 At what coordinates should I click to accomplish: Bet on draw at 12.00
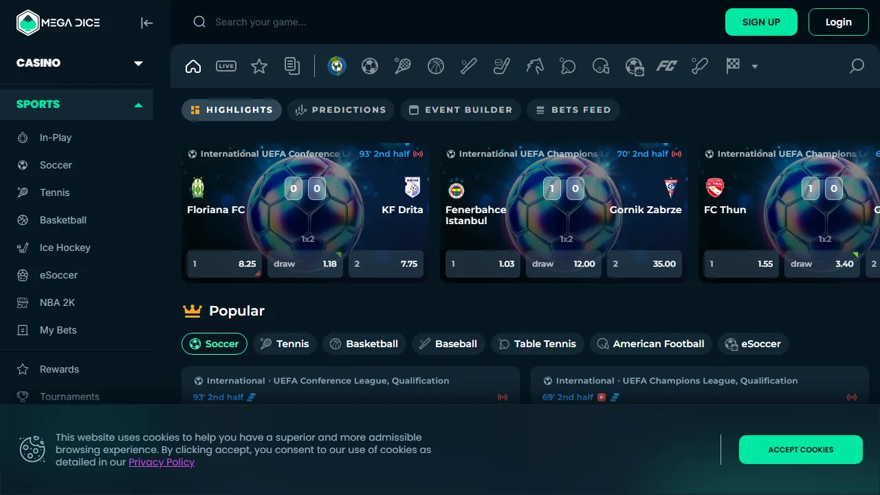click(x=564, y=264)
